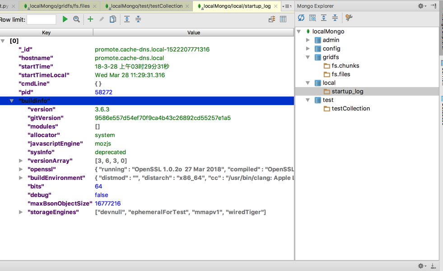The height and width of the screenshot is (271, 443).
Task: Select the "allocator" key row
Action: (x=147, y=135)
